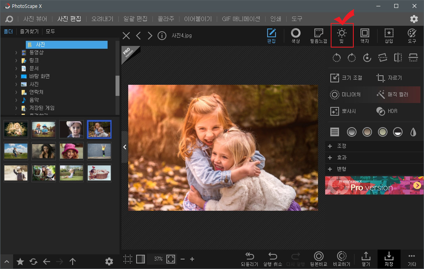Collapse the left panel with arrow handle
The image size is (424, 269).
pyautogui.click(x=125, y=147)
